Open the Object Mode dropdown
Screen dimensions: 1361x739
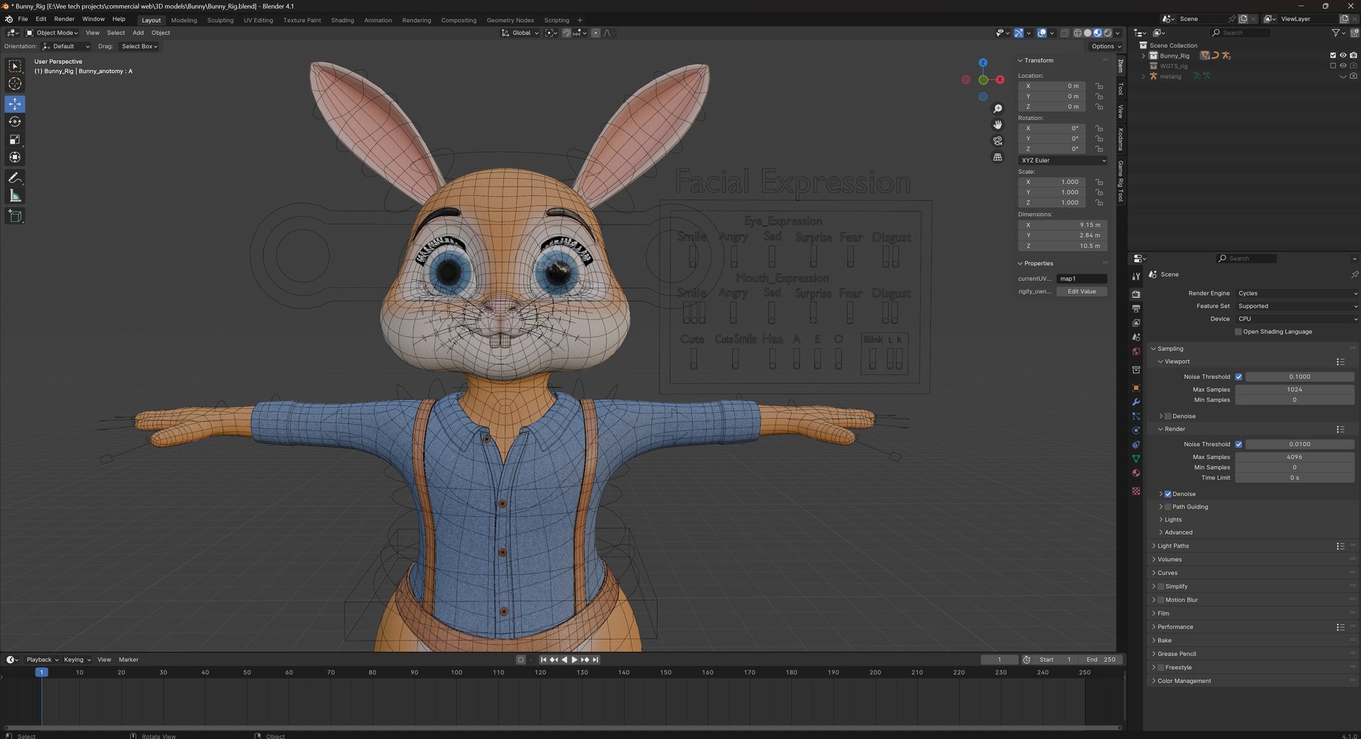[x=52, y=33]
